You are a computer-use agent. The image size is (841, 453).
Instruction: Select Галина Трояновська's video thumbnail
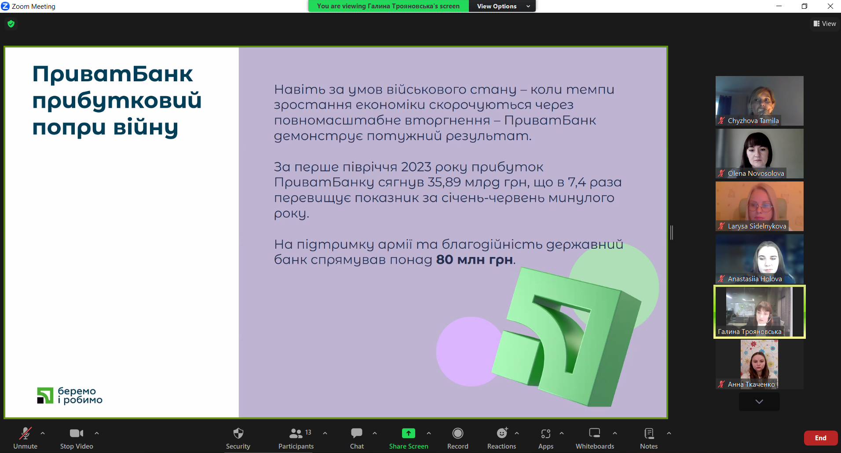(759, 312)
